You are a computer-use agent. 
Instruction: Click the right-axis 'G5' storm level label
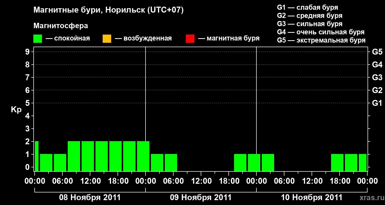click(377, 52)
